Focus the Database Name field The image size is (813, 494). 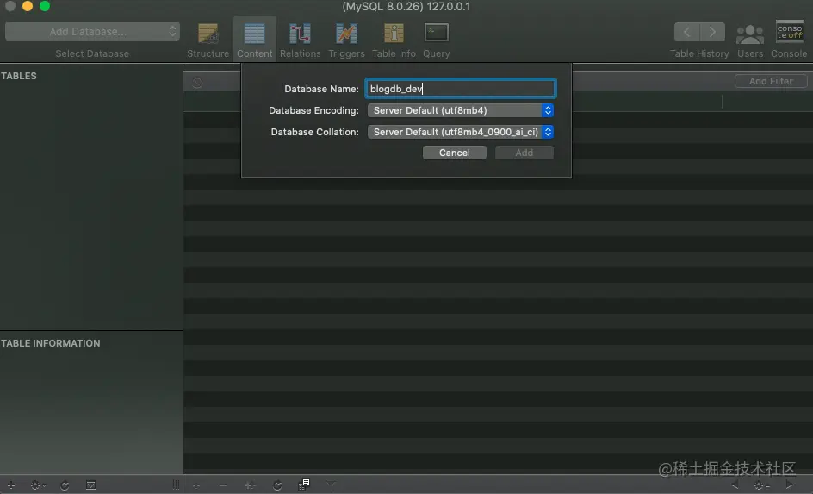click(461, 89)
